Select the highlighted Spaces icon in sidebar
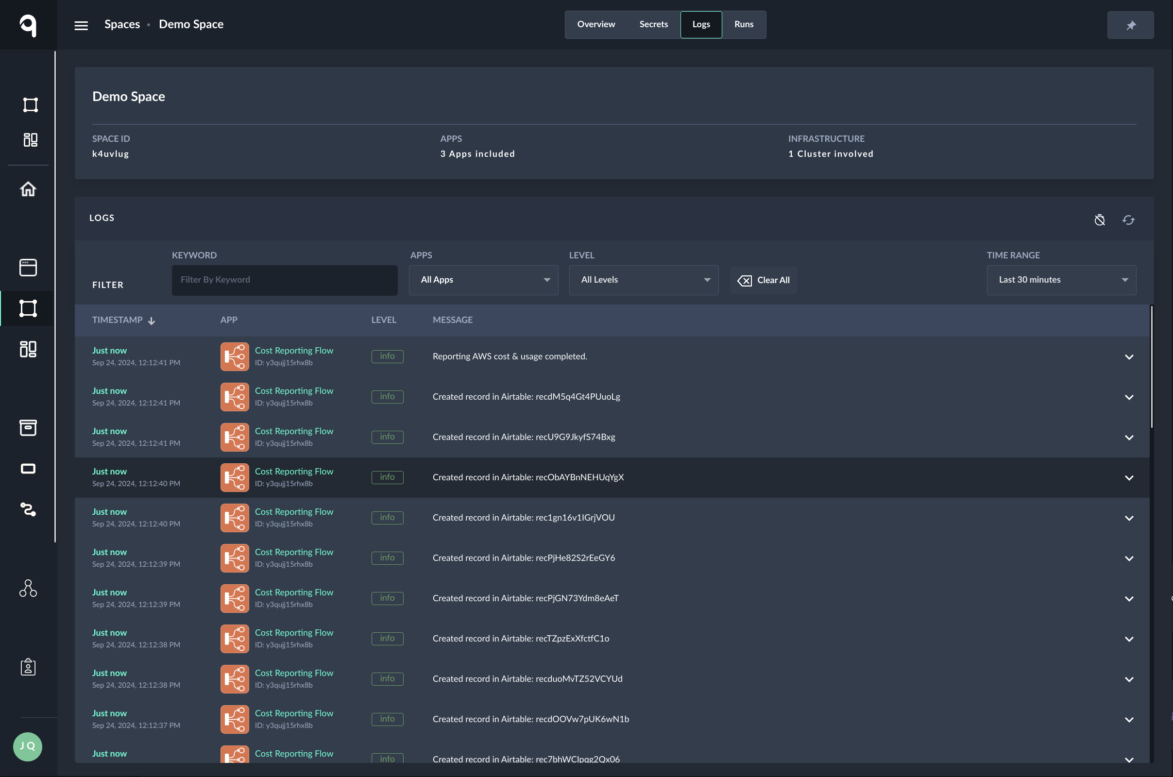 (x=28, y=308)
